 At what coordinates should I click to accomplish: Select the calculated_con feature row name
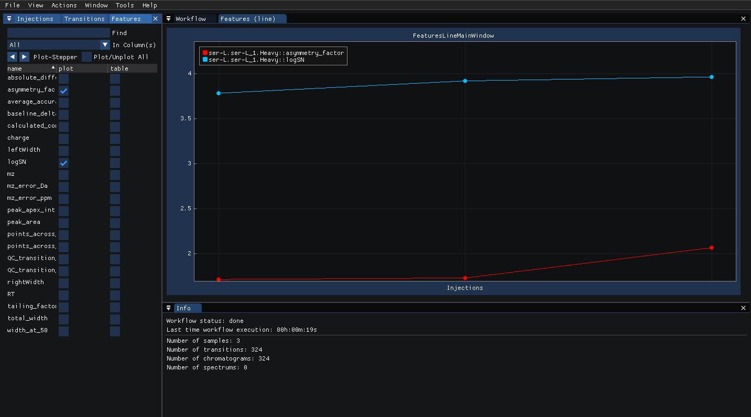tap(31, 126)
